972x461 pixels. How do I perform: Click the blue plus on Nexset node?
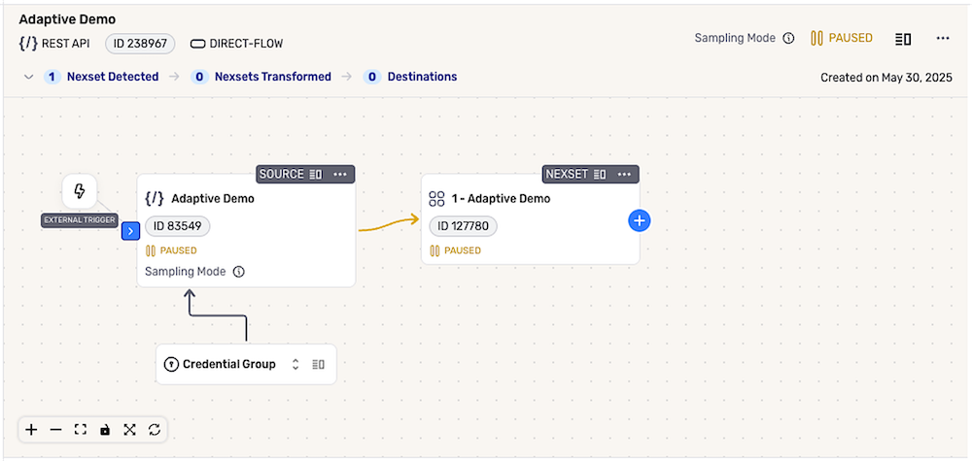[639, 221]
